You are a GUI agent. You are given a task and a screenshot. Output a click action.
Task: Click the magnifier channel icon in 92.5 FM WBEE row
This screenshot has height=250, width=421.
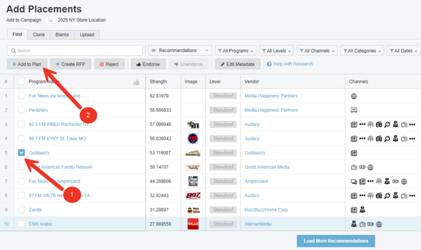[387, 125]
